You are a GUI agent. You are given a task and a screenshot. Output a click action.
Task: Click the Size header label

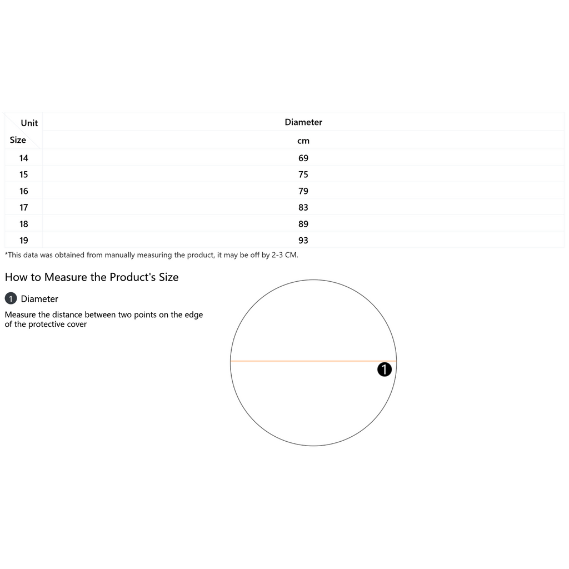click(x=18, y=140)
